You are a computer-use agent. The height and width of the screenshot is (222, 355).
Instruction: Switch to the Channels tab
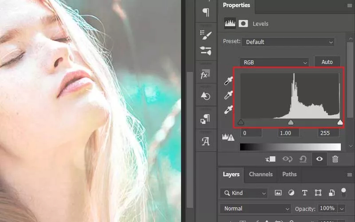pyautogui.click(x=261, y=174)
